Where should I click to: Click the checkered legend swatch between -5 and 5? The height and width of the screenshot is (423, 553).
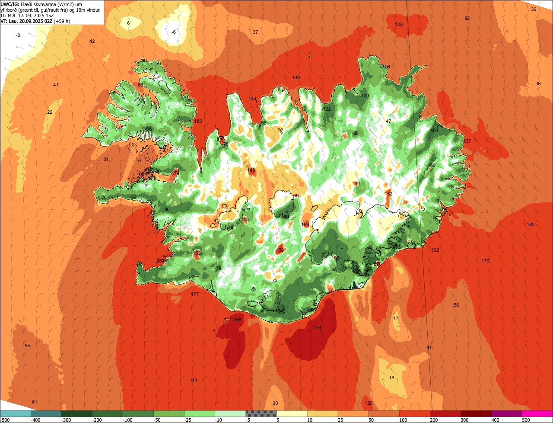(261, 413)
